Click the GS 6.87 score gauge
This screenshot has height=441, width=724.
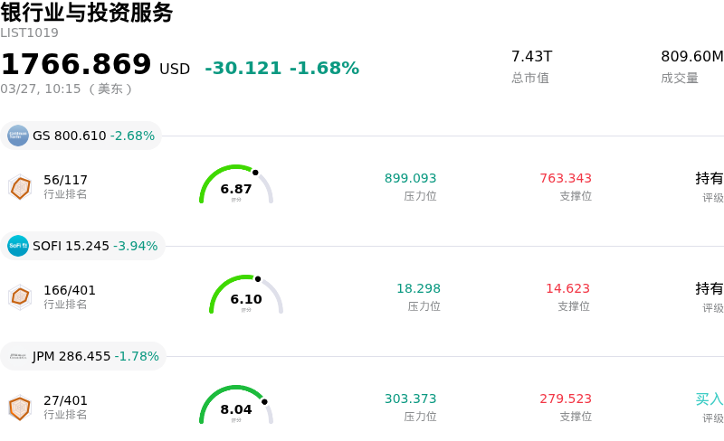(x=236, y=186)
